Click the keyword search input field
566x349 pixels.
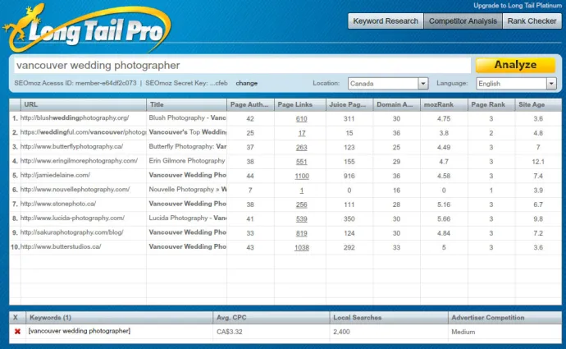coord(242,66)
